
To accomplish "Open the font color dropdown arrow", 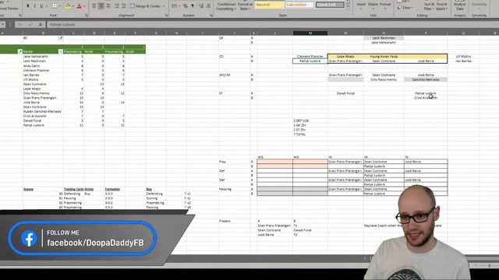I will pos(84,6).
